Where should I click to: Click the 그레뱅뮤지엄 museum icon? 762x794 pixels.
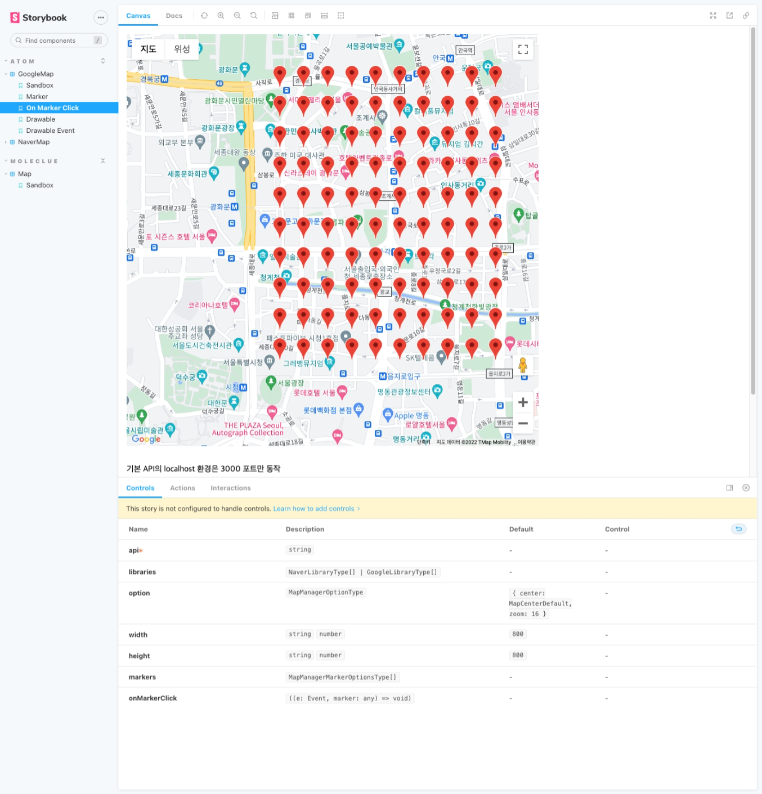click(330, 362)
